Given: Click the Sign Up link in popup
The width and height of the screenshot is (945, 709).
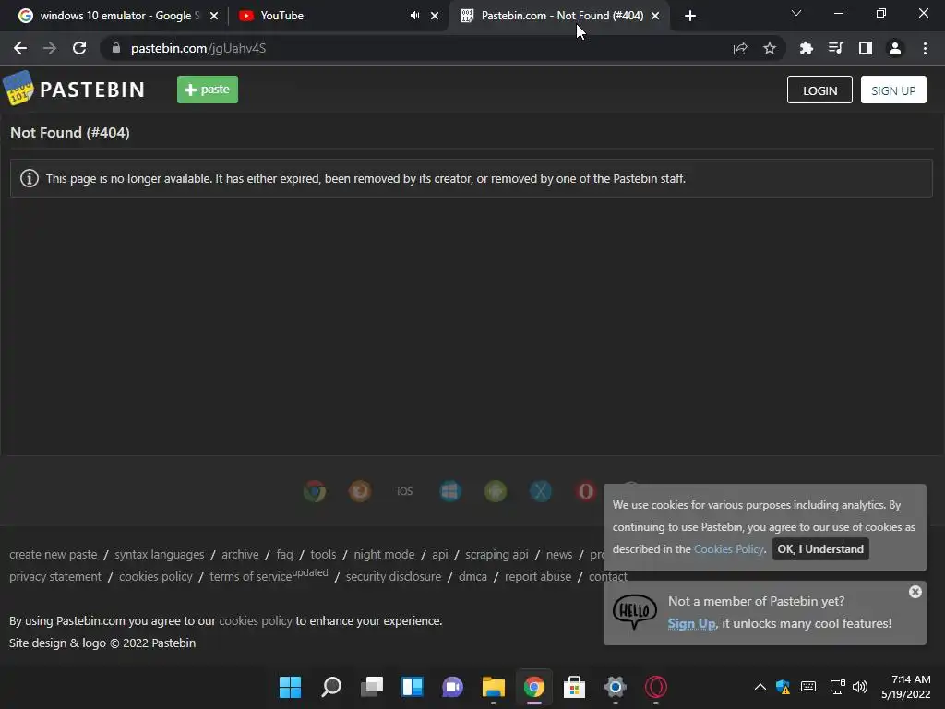Looking at the screenshot, I should coord(691,623).
